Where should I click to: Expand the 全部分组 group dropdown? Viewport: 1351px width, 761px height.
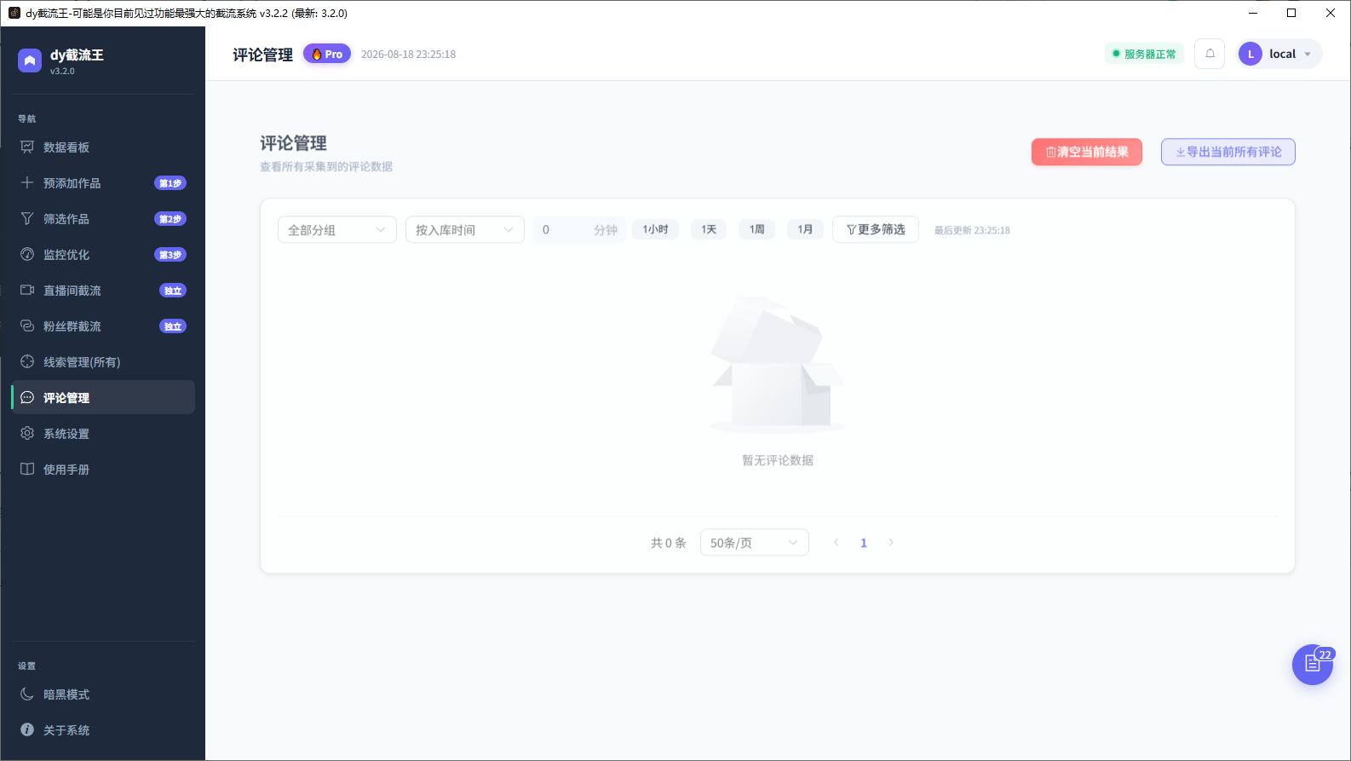337,229
